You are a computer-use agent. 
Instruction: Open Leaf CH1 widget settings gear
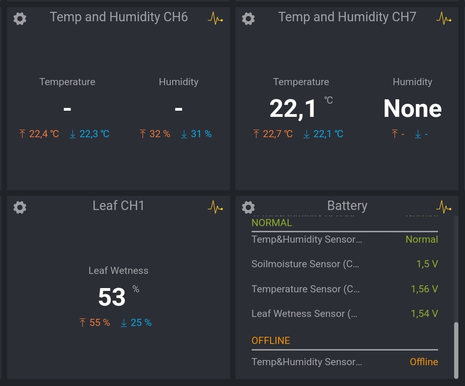point(20,207)
